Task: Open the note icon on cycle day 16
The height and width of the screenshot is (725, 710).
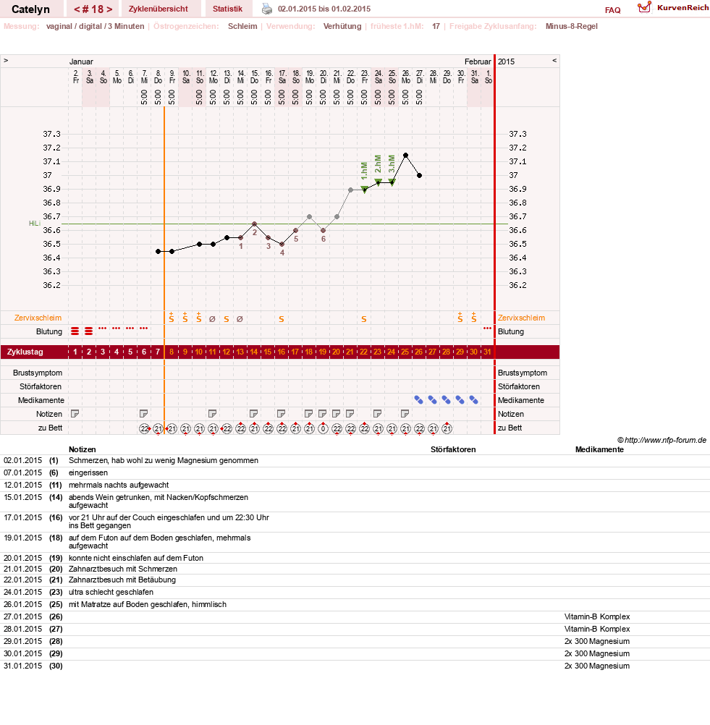Action: pos(282,414)
